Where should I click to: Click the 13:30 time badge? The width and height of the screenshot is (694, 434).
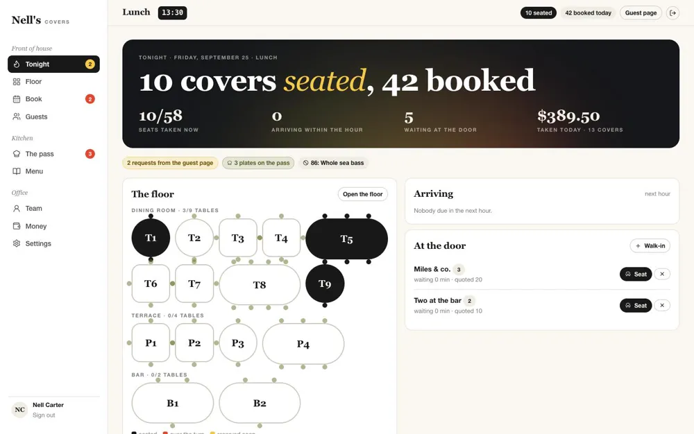click(172, 12)
